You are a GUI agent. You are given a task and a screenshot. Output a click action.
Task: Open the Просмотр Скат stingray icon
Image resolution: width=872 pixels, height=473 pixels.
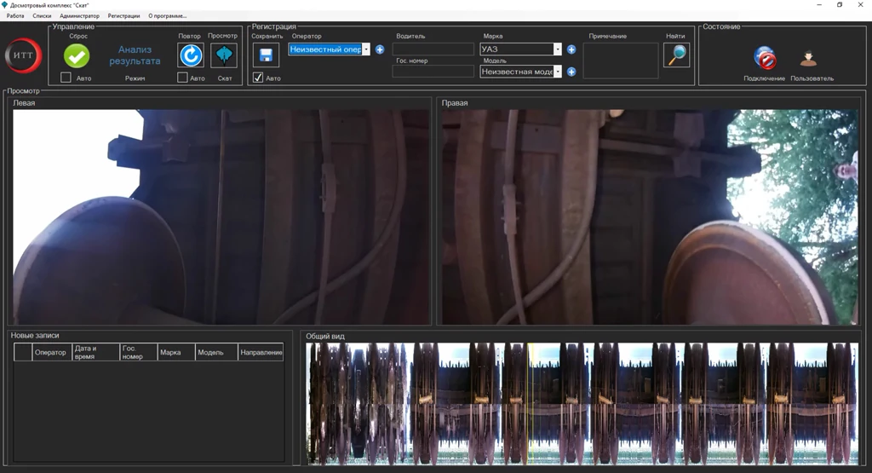point(224,55)
